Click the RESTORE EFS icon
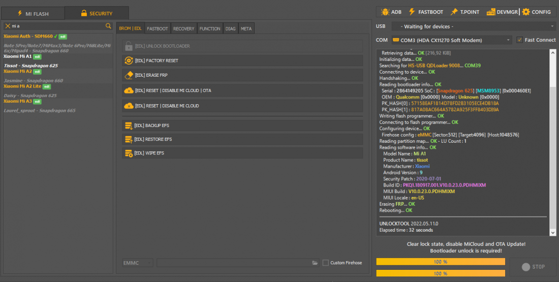 point(129,139)
